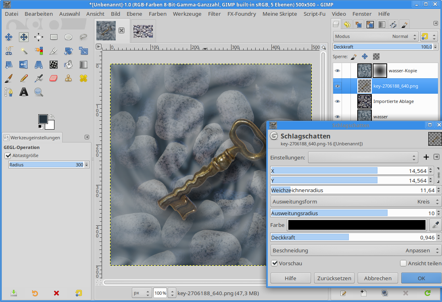
Task: Pick the Bucket Fill tool
Action: click(x=69, y=64)
